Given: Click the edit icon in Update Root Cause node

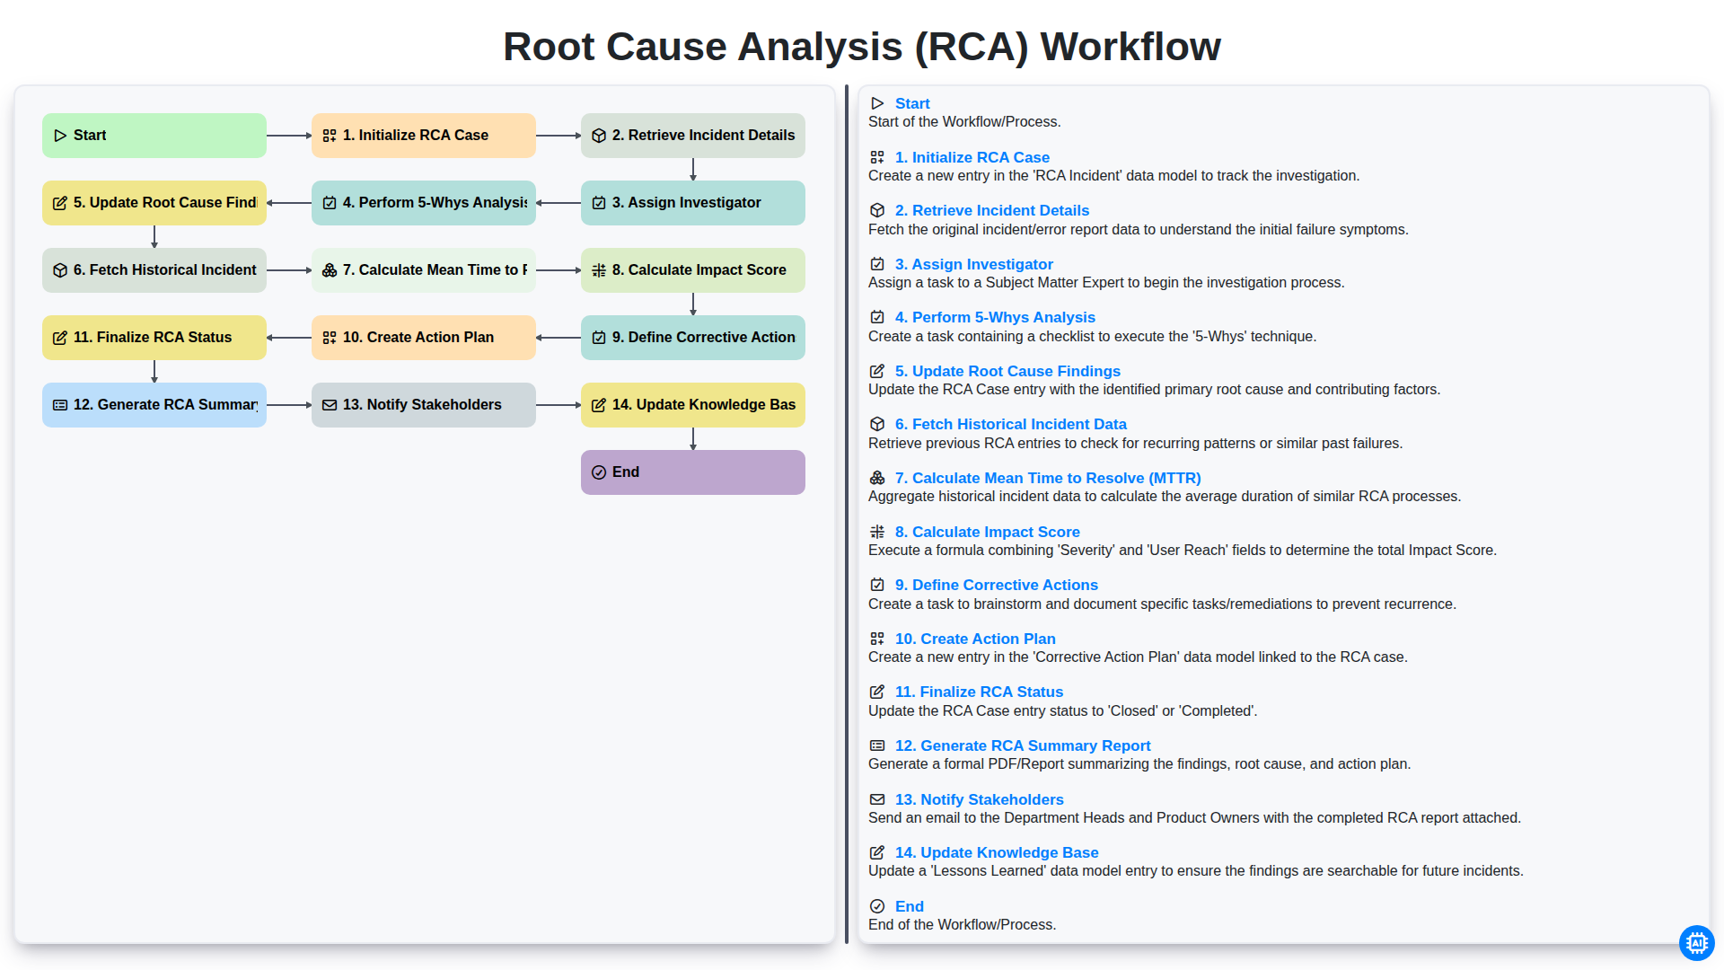Looking at the screenshot, I should [60, 203].
